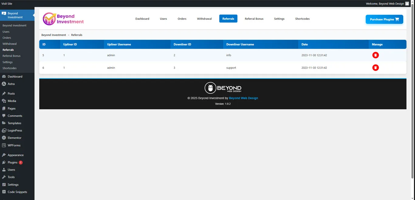Click the admin username in the support row

pyautogui.click(x=111, y=68)
